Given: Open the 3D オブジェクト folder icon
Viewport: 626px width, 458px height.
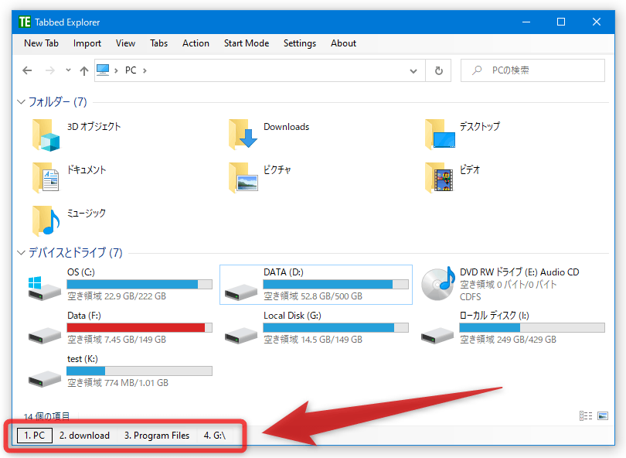Looking at the screenshot, I should point(46,135).
